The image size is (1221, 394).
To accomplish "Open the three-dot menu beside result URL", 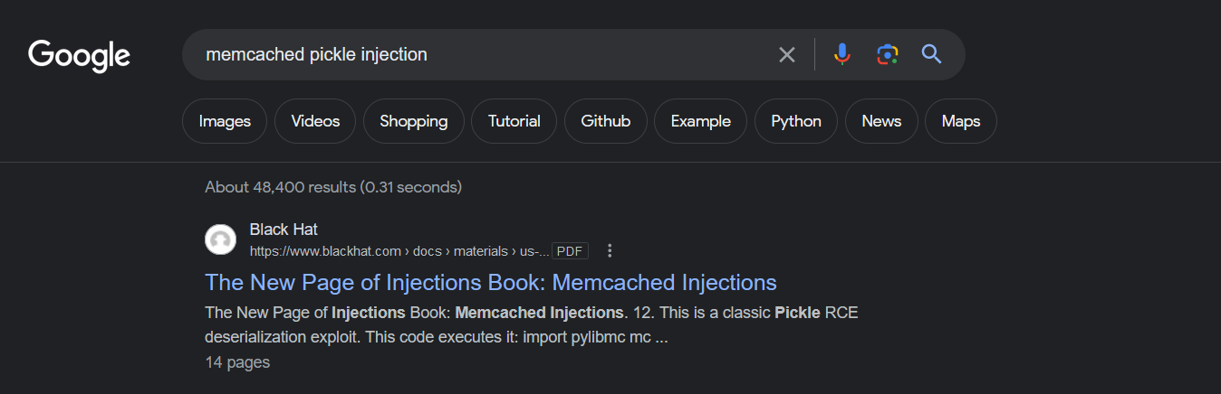I will (610, 250).
